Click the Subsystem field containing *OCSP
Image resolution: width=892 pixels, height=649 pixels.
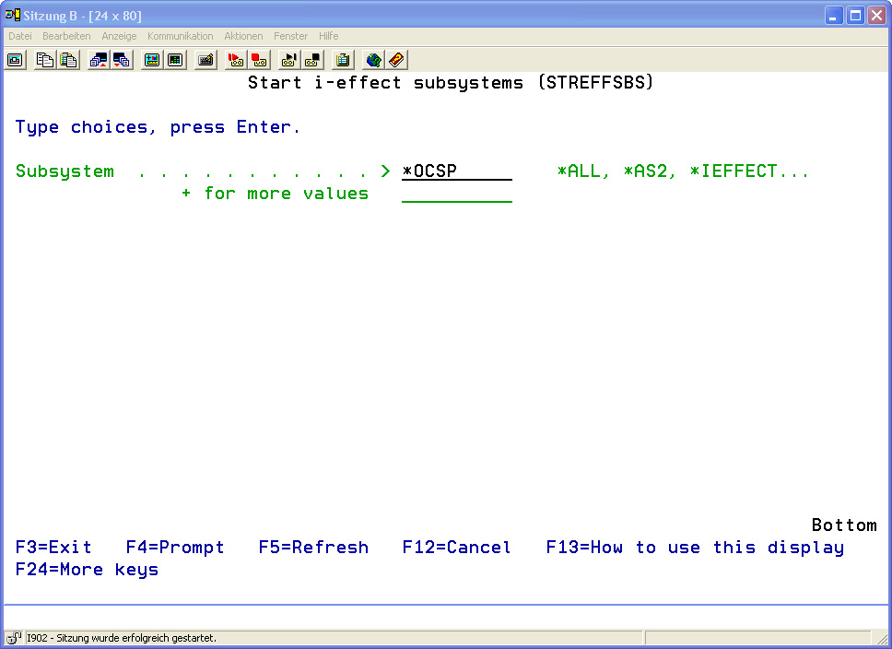point(456,171)
